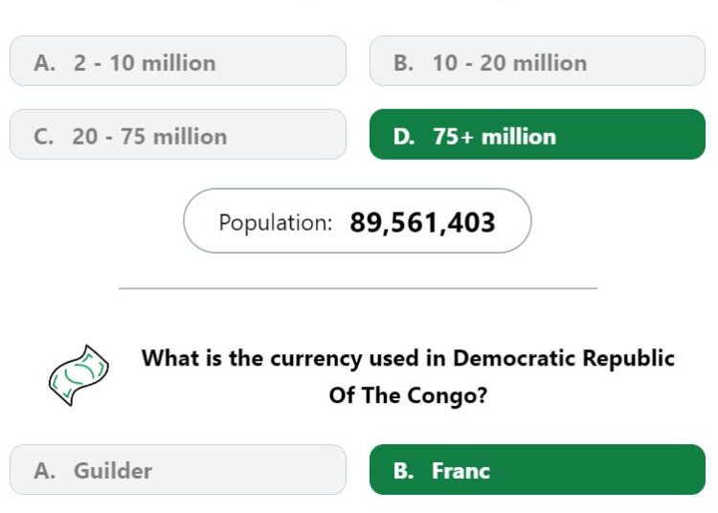The image size is (718, 513).
Task: Click the green currency banknote icon
Action: [x=79, y=375]
